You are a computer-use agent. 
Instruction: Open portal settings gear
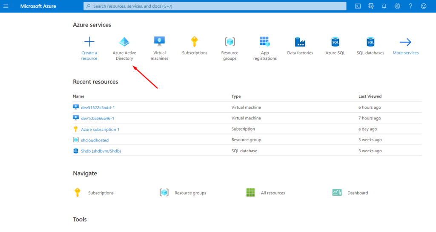(x=397, y=6)
